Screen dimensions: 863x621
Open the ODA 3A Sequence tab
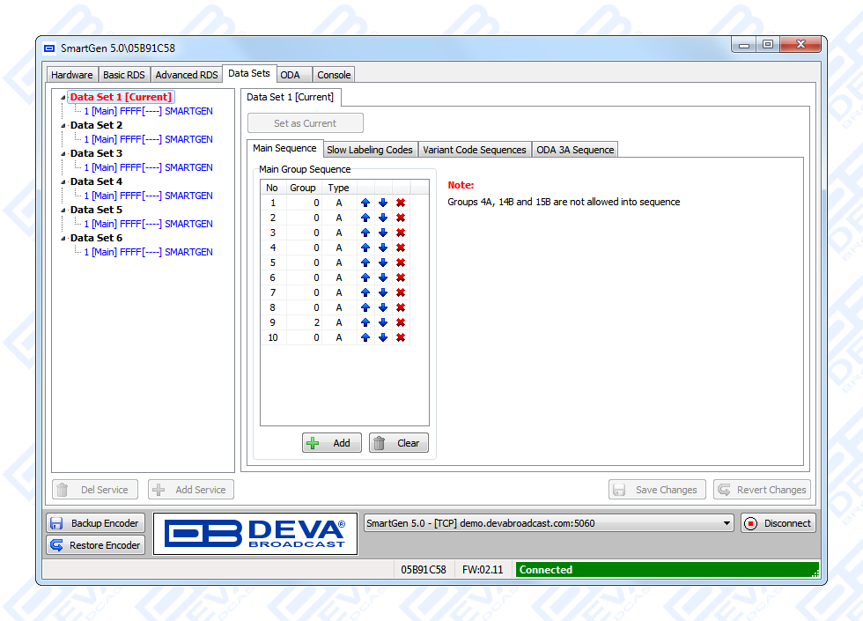click(x=575, y=150)
